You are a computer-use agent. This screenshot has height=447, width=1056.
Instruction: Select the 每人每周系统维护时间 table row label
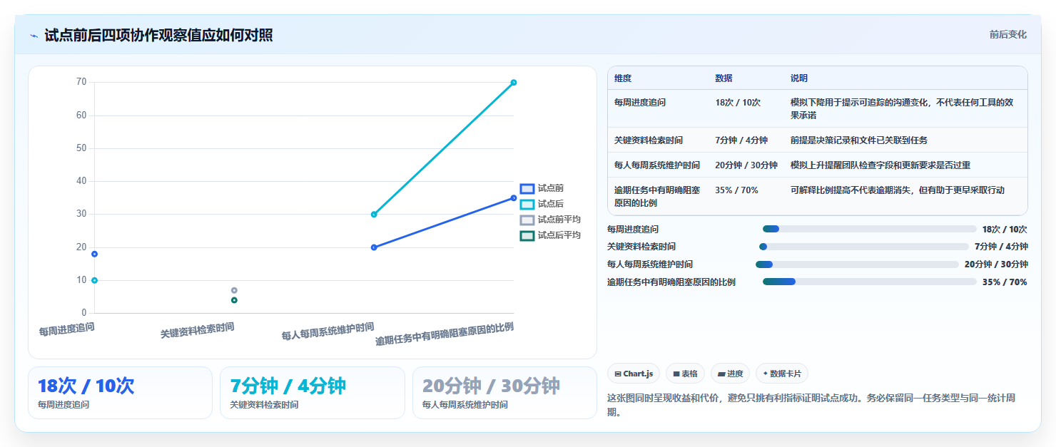pos(657,165)
